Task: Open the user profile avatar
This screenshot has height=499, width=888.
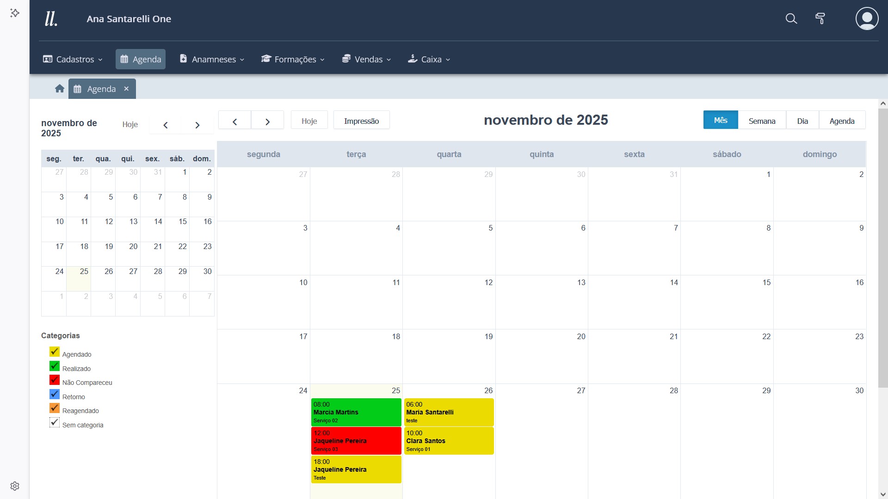Action: click(x=867, y=18)
